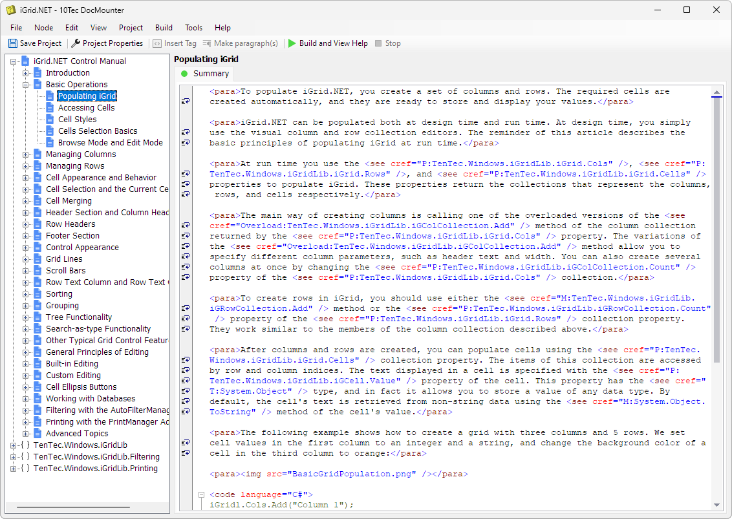
Task: Click the editor vertical scrollbar thumb
Action: click(716, 231)
